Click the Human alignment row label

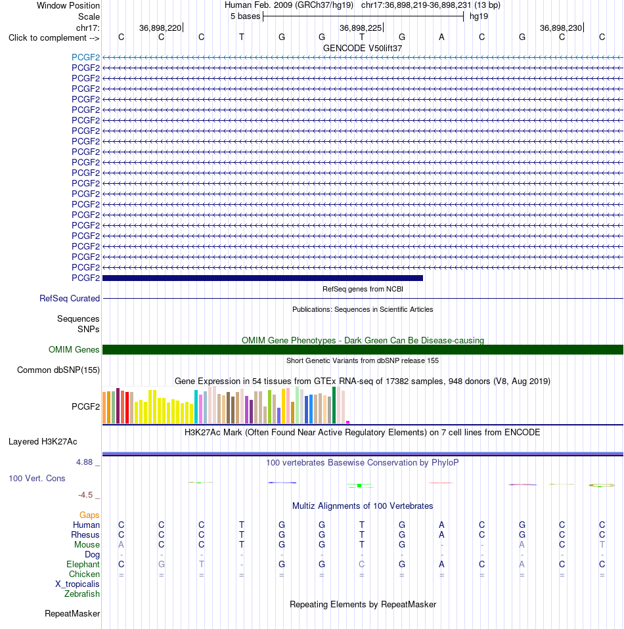[86, 525]
